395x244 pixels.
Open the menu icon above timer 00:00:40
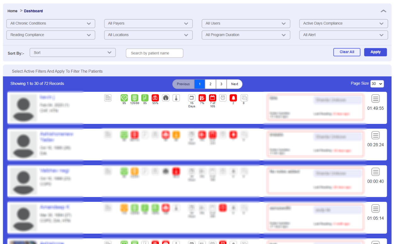coord(375,172)
